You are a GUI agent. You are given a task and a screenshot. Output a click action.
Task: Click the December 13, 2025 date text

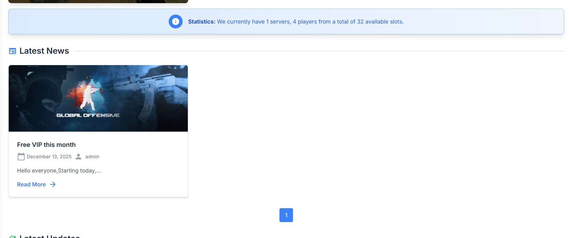(x=49, y=157)
